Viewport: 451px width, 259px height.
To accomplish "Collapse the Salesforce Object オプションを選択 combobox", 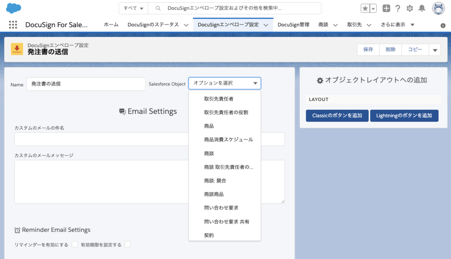I will pos(225,83).
